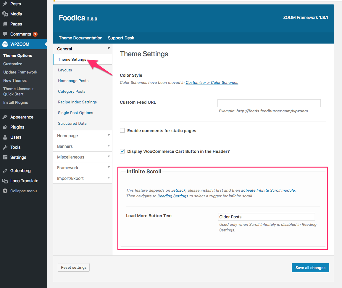Open Recipe Index Settings tab
This screenshot has width=342, height=288.
click(78, 102)
